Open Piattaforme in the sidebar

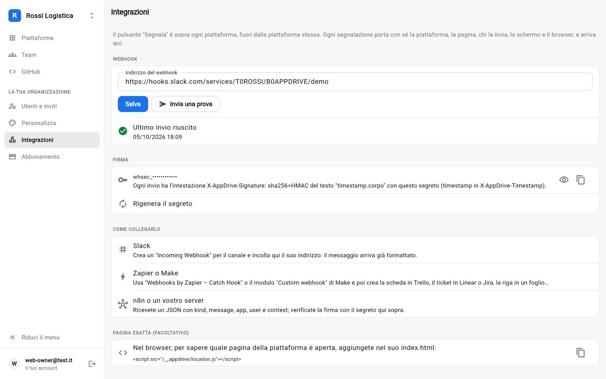coord(52,38)
